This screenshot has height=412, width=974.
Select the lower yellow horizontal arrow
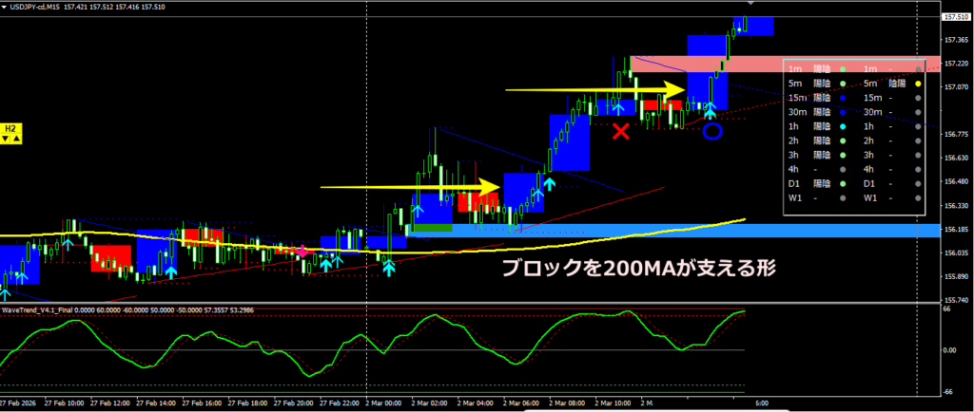(410, 187)
